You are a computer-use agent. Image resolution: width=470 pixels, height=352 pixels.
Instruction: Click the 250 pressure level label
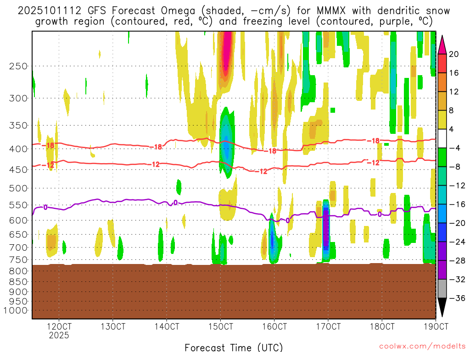click(x=18, y=66)
